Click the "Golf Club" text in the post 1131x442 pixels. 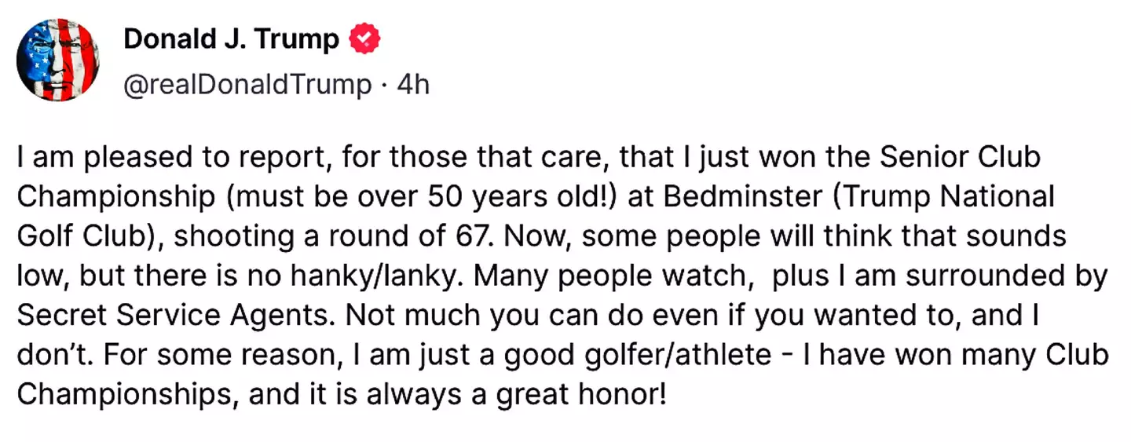point(85,236)
